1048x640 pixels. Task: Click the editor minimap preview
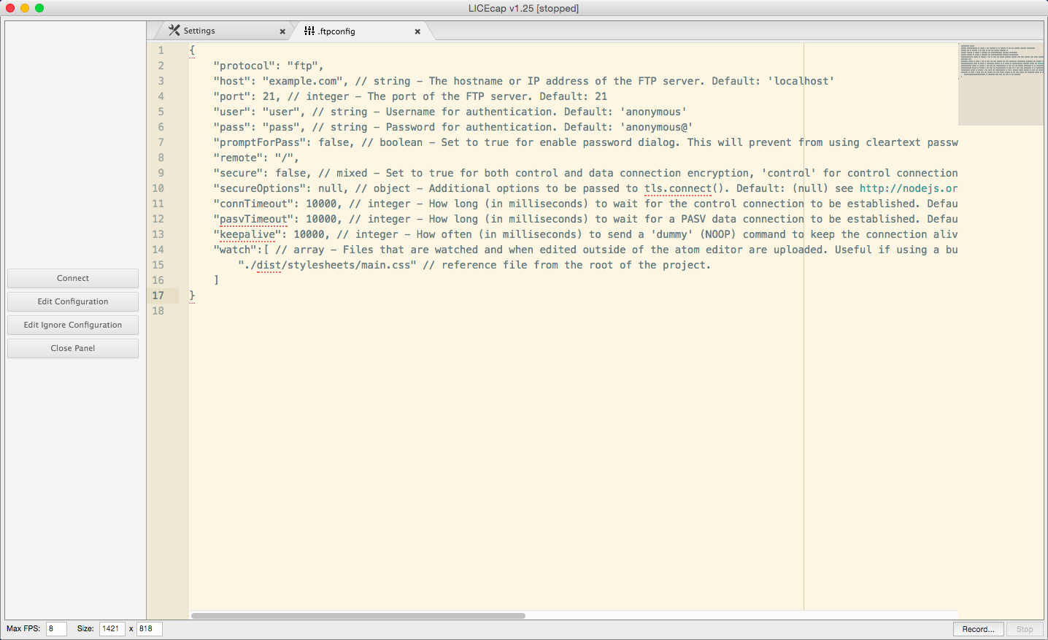tap(1001, 84)
